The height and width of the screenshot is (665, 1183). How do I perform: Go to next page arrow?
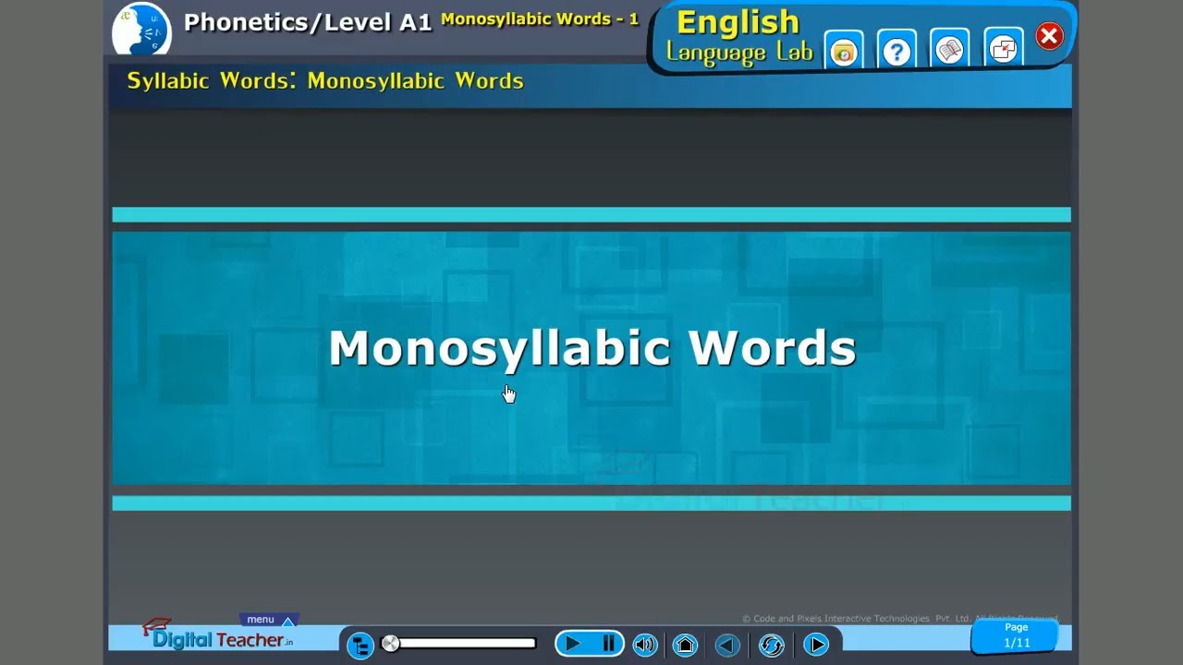point(815,645)
